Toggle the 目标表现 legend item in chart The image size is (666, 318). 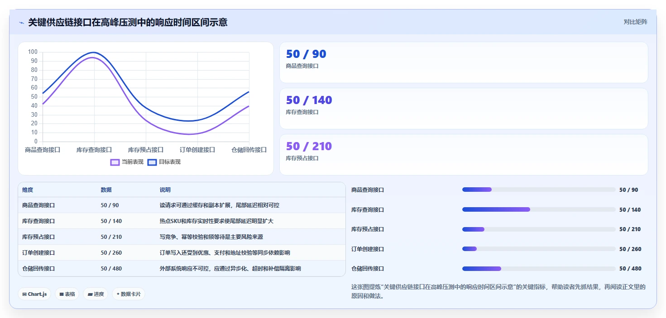164,162
